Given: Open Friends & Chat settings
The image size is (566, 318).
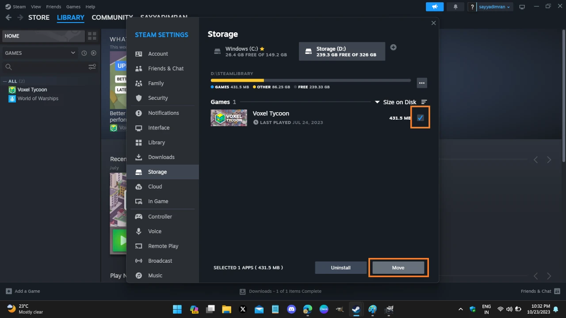Looking at the screenshot, I should point(162,68).
